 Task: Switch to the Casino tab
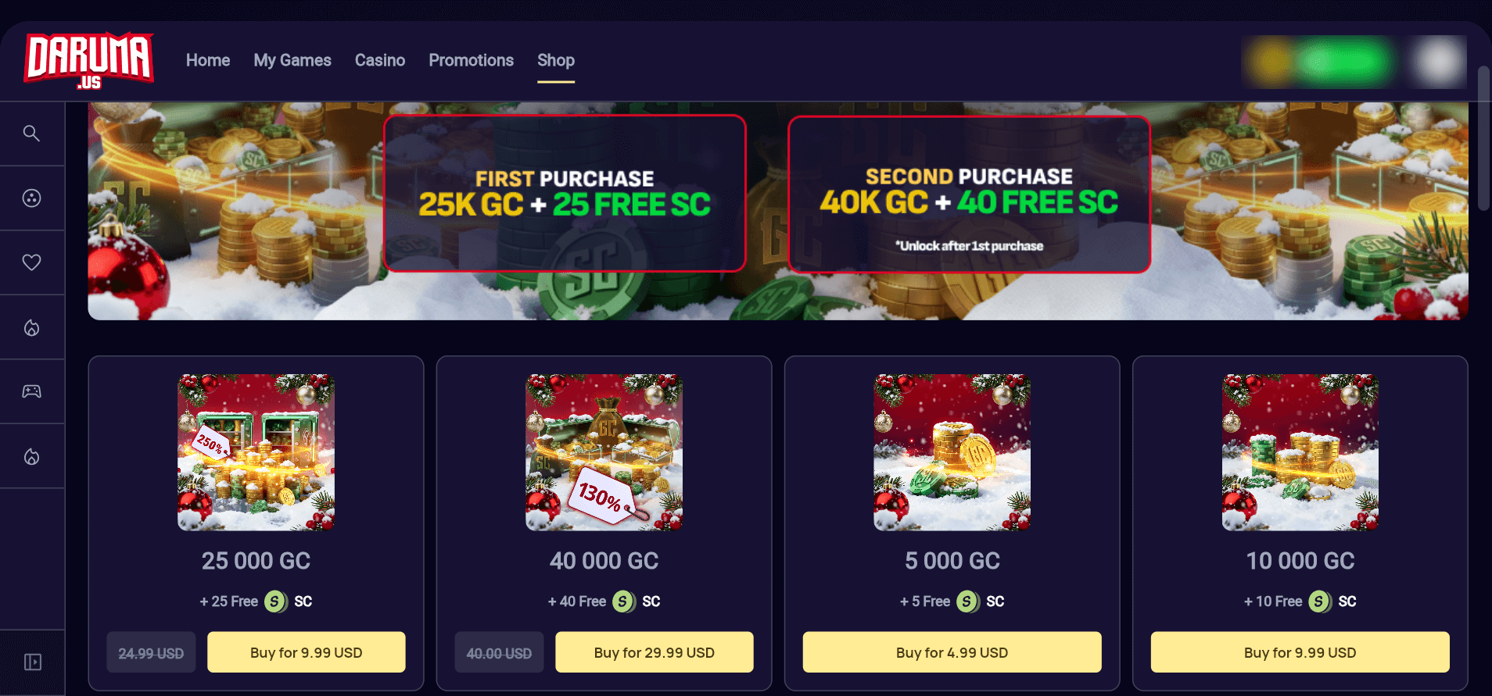pos(380,60)
